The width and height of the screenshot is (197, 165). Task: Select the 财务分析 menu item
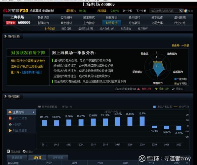tap(112, 23)
